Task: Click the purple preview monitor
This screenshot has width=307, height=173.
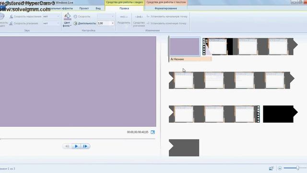Action: tap(78, 81)
